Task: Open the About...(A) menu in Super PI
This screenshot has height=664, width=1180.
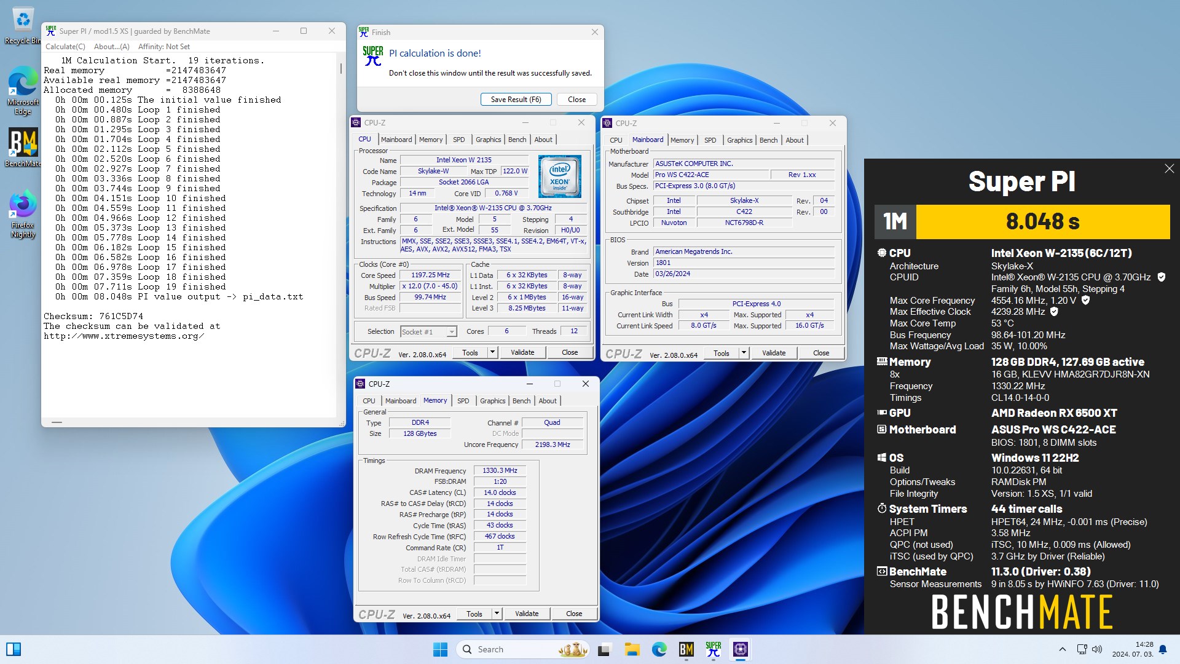Action: (111, 47)
